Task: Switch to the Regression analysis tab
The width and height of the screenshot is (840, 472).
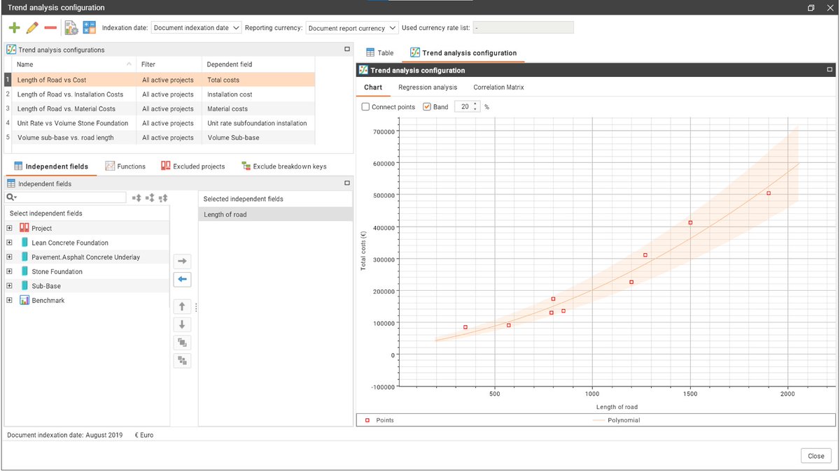Action: click(x=428, y=87)
